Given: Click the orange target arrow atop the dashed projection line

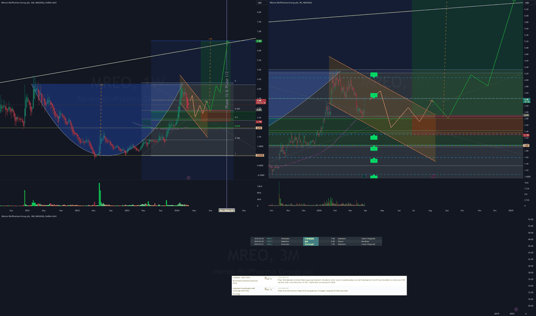Looking at the screenshot, I should (x=210, y=39).
